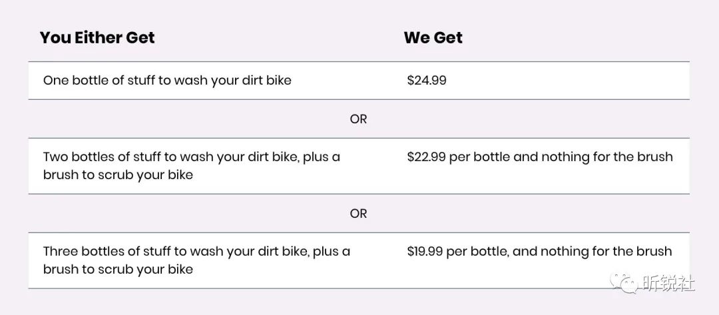Select the 'We Get' column header
The height and width of the screenshot is (315, 719).
(433, 37)
